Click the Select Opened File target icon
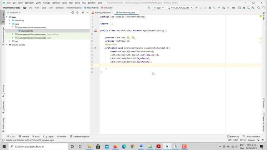 click(73, 12)
